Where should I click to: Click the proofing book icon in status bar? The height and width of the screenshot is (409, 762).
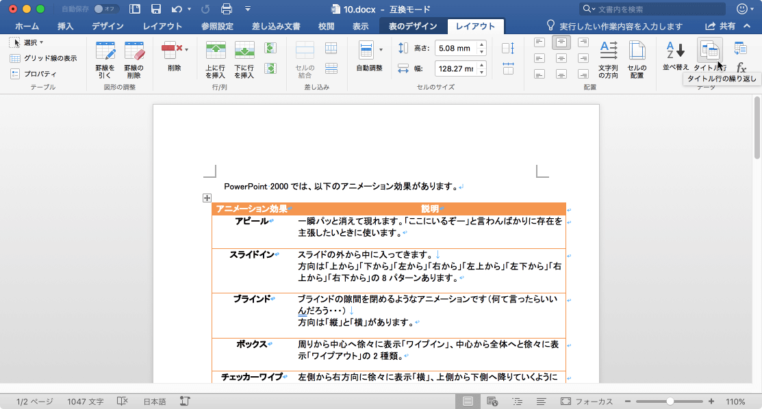coord(122,401)
